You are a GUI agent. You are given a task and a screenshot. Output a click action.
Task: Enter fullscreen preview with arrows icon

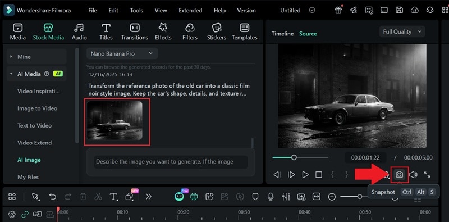tap(427, 174)
